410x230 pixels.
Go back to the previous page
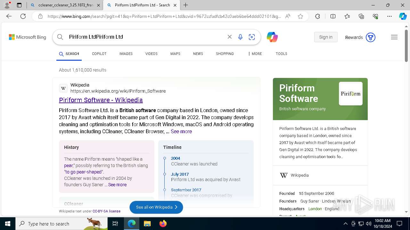(9, 16)
